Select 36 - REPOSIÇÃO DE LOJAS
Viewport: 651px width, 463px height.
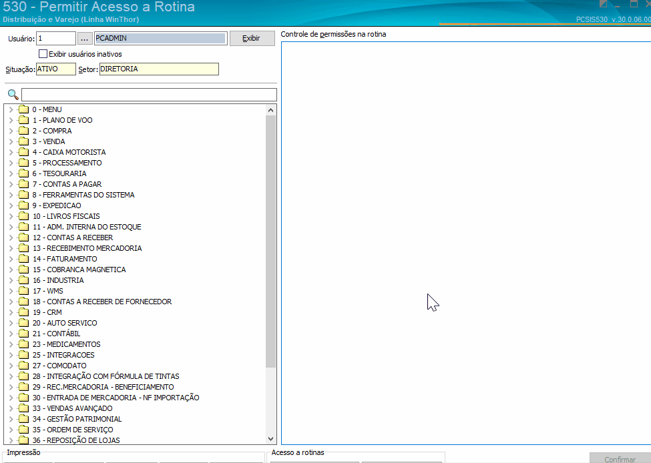(x=76, y=440)
